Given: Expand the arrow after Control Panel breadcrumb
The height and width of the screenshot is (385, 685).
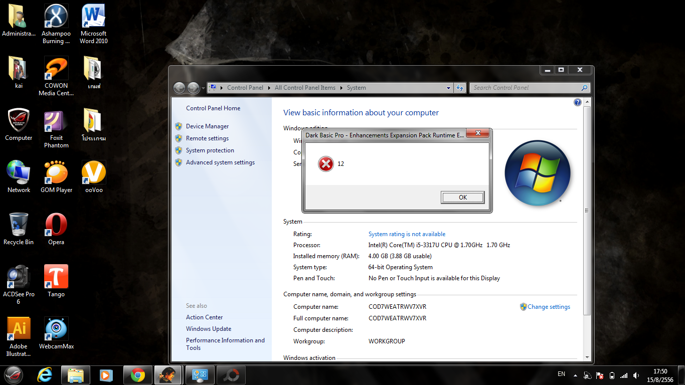Looking at the screenshot, I should point(269,88).
